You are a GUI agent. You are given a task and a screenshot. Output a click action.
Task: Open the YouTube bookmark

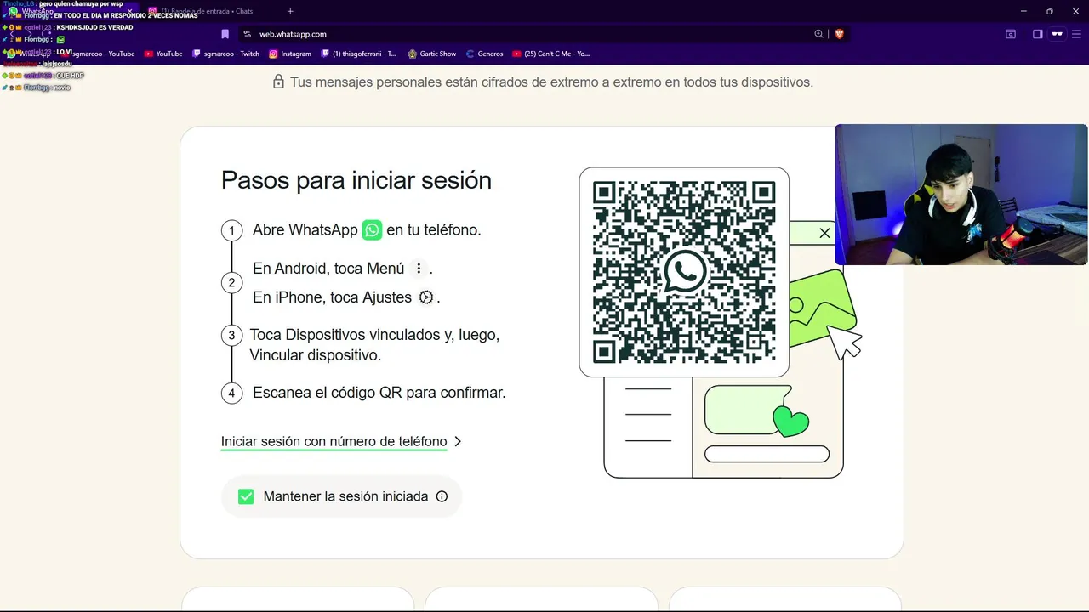(x=163, y=54)
